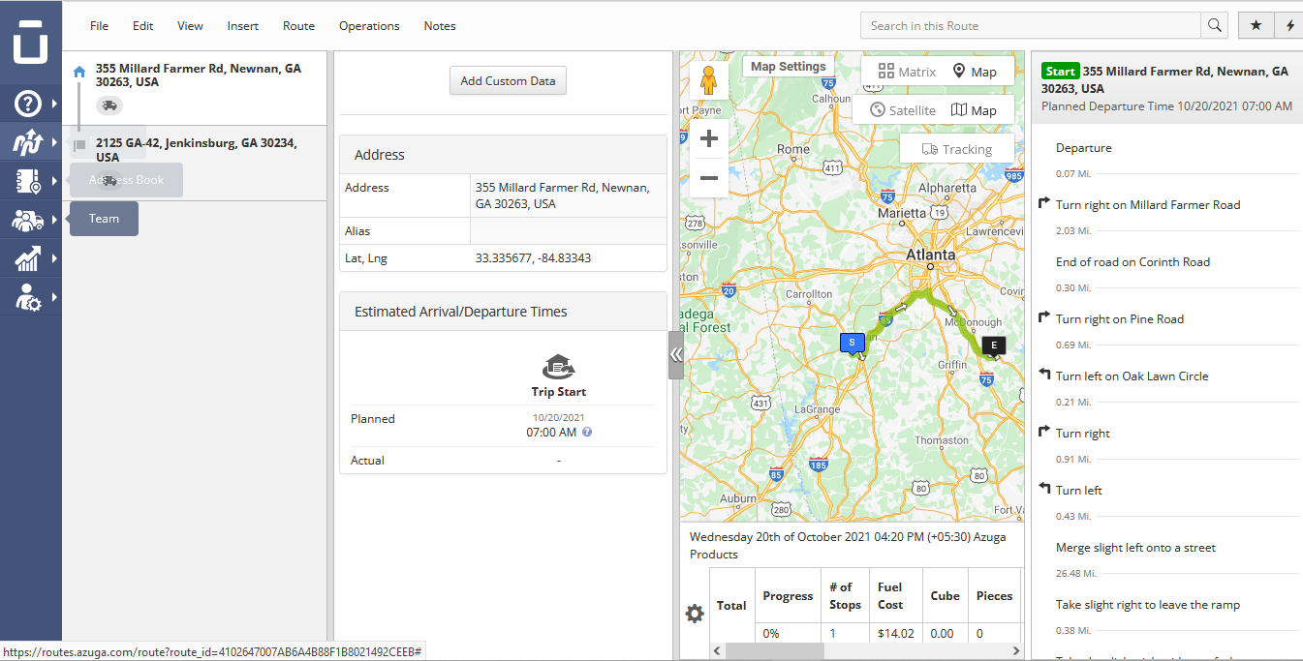The height and width of the screenshot is (661, 1303).
Task: Select the 2125 GA-42 Jenkinsburg stop
Action: [x=194, y=164]
